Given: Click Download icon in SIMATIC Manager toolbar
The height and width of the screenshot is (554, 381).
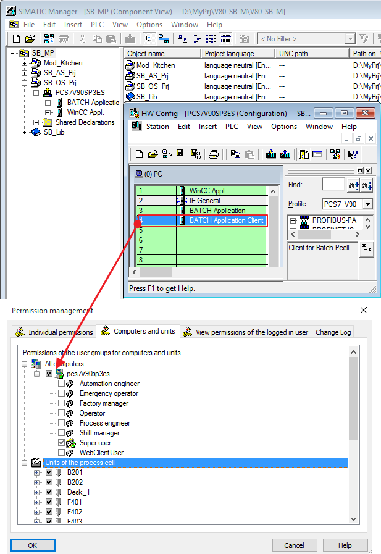Looking at the screenshot, I should 130,38.
